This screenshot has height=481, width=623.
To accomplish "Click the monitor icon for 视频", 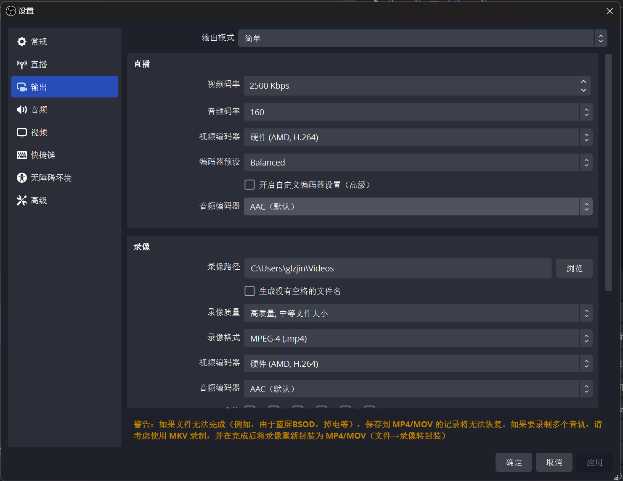I will click(x=21, y=132).
